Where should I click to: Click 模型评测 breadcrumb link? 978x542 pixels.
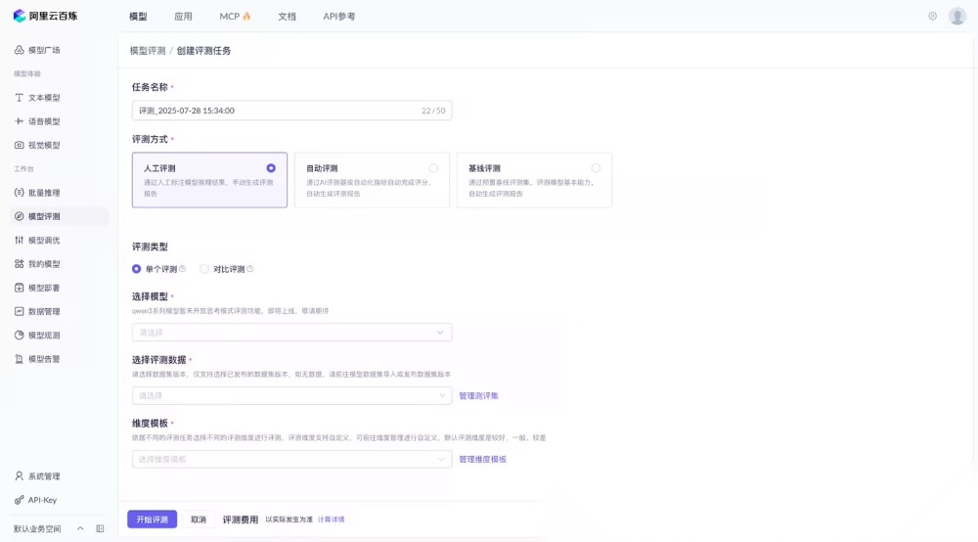(x=148, y=51)
